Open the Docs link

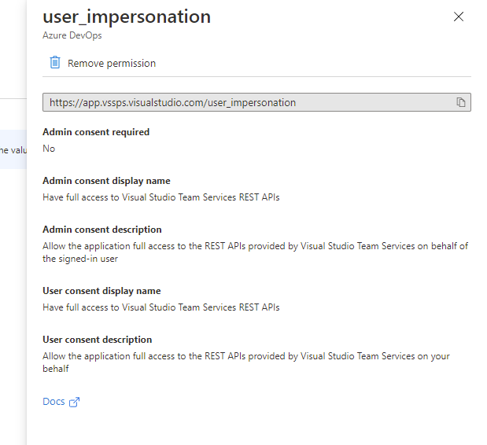[x=53, y=402]
